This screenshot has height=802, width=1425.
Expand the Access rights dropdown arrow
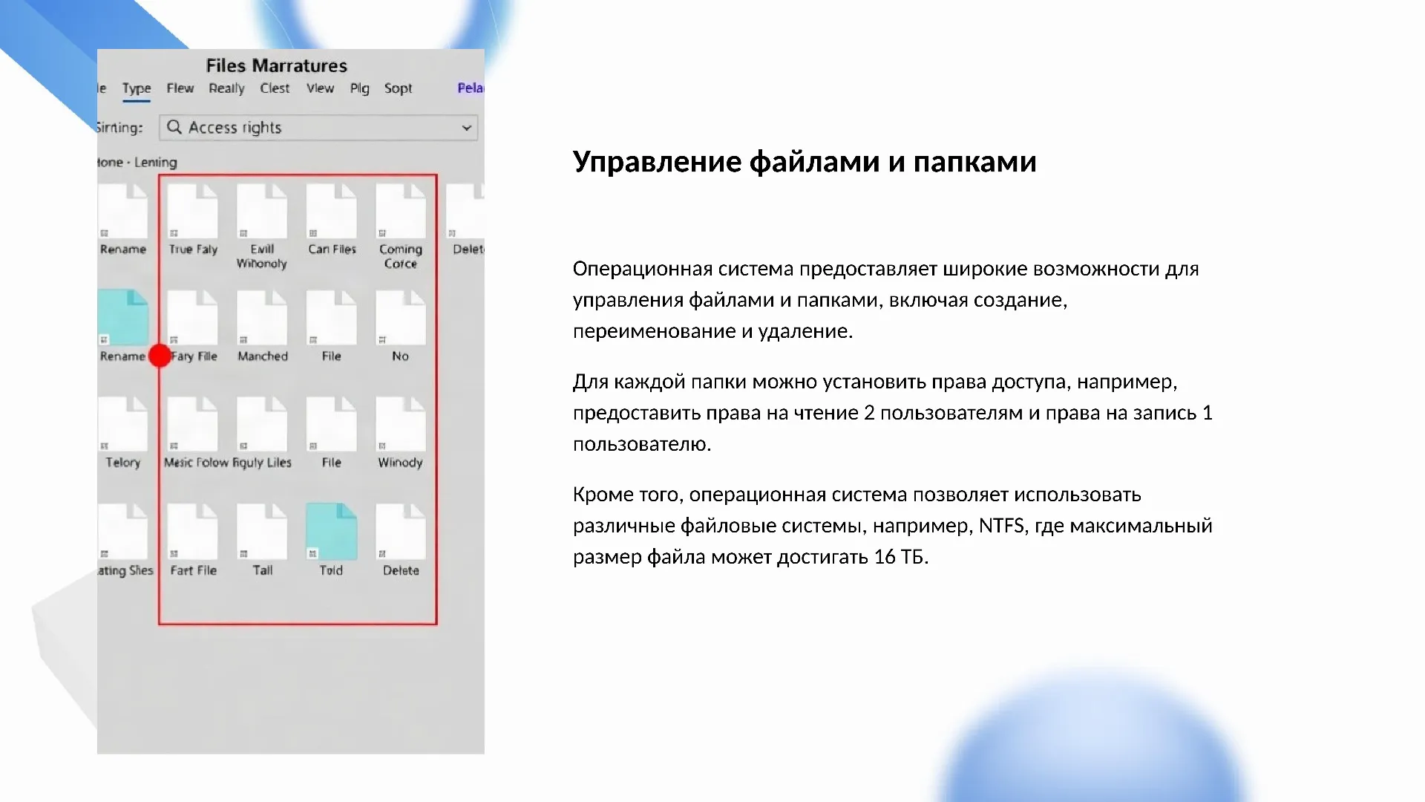(467, 128)
